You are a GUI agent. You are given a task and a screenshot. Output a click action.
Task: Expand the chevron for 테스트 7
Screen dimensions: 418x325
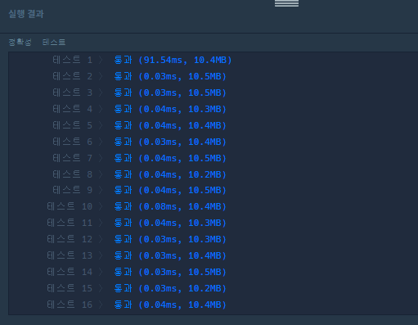pos(101,158)
